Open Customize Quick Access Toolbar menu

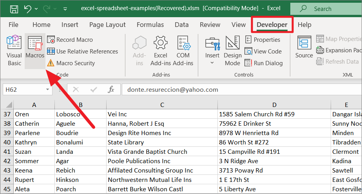pyautogui.click(x=65, y=9)
